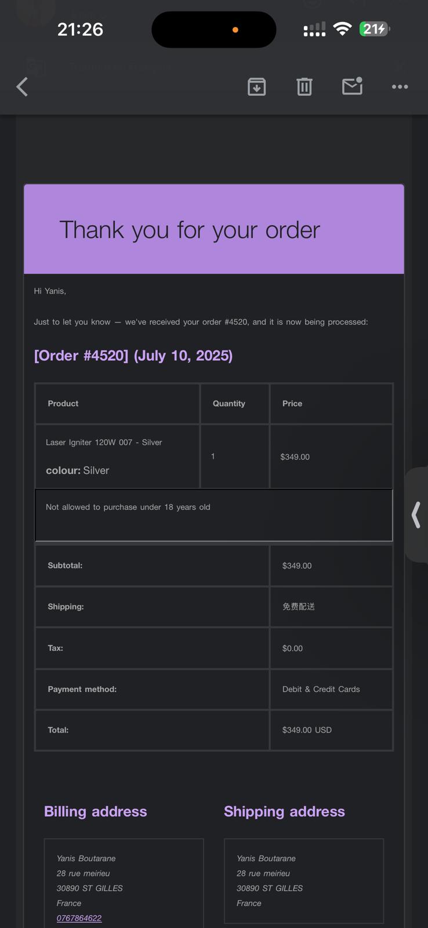
Task: Select the Laser Igniter 120W product name
Action: [x=104, y=443]
